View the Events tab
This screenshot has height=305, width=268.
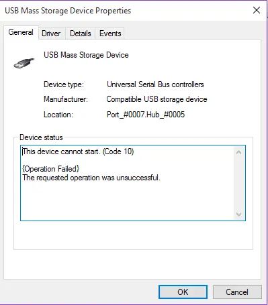click(110, 34)
